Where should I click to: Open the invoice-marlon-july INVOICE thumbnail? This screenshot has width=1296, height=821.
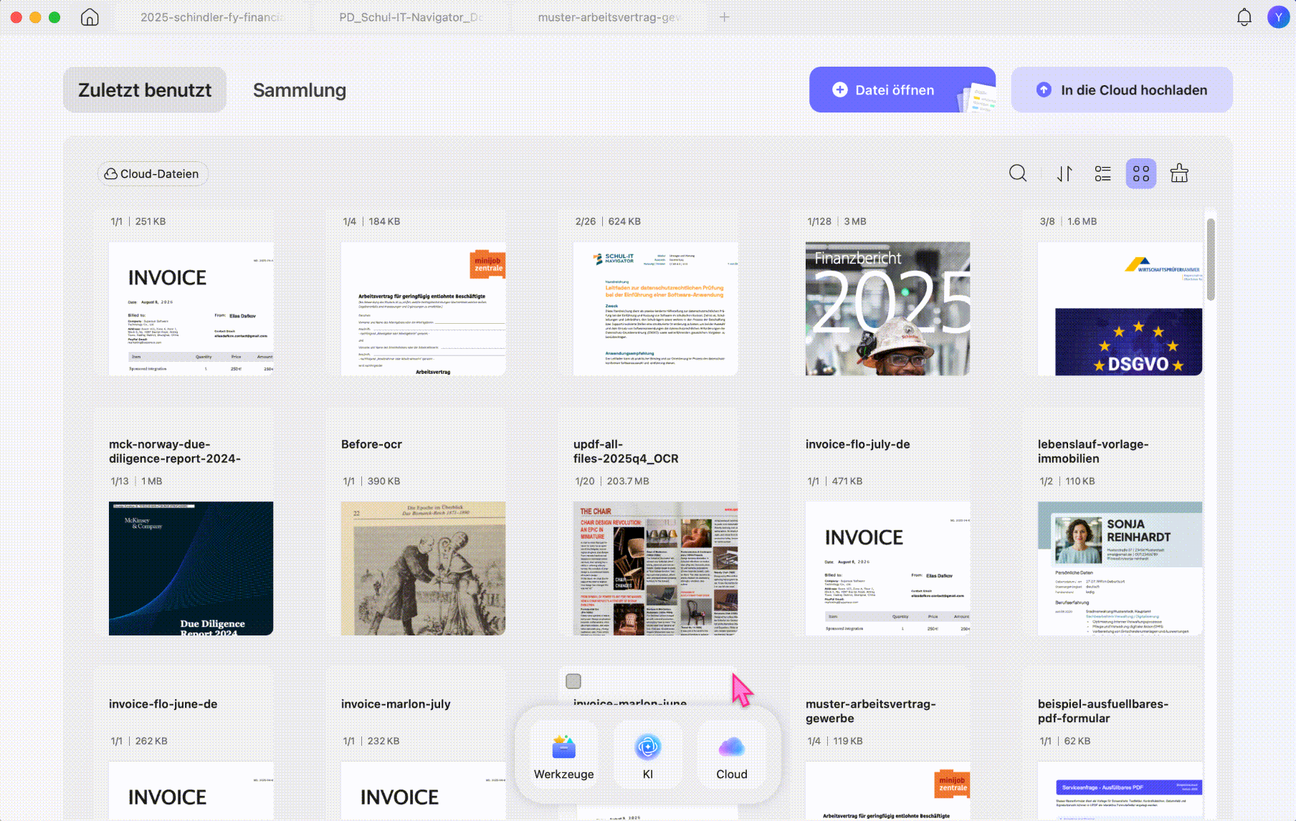coord(423,791)
